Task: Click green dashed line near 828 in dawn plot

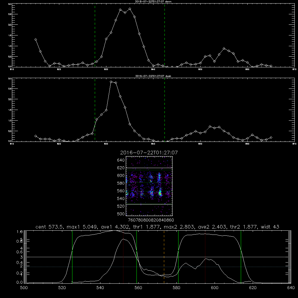Action: pyautogui.click(x=95, y=35)
